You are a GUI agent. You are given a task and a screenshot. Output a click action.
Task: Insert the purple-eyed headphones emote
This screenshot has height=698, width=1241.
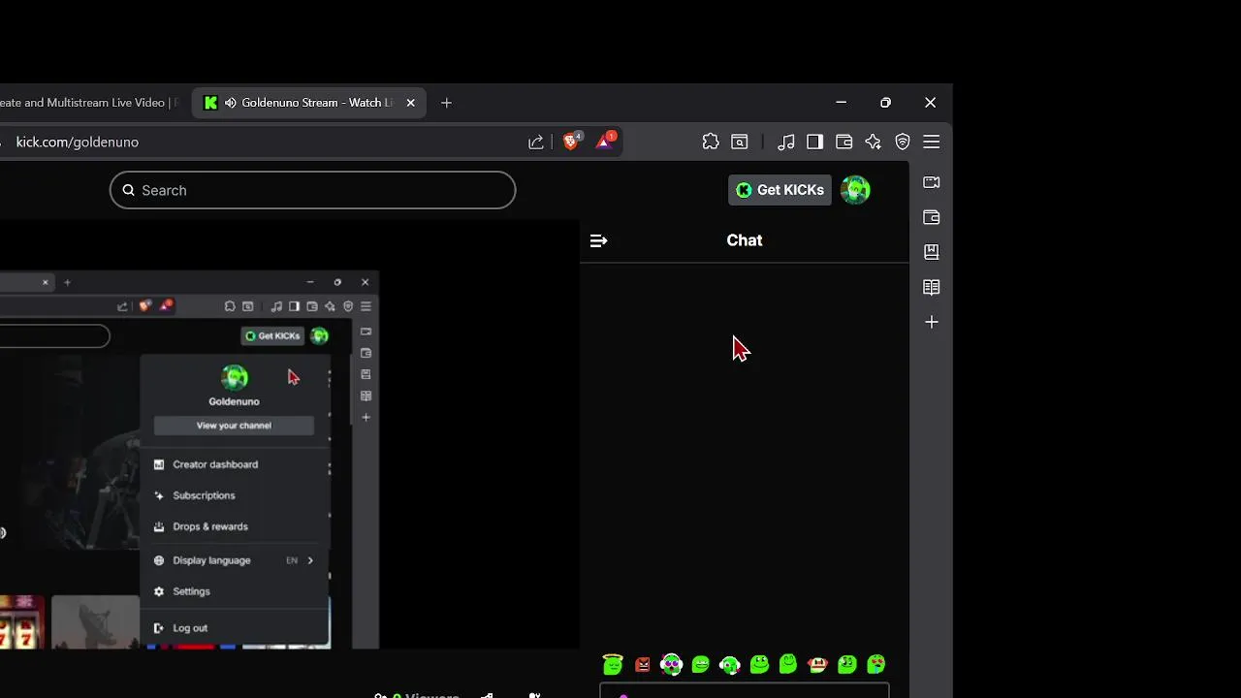pyautogui.click(x=671, y=664)
